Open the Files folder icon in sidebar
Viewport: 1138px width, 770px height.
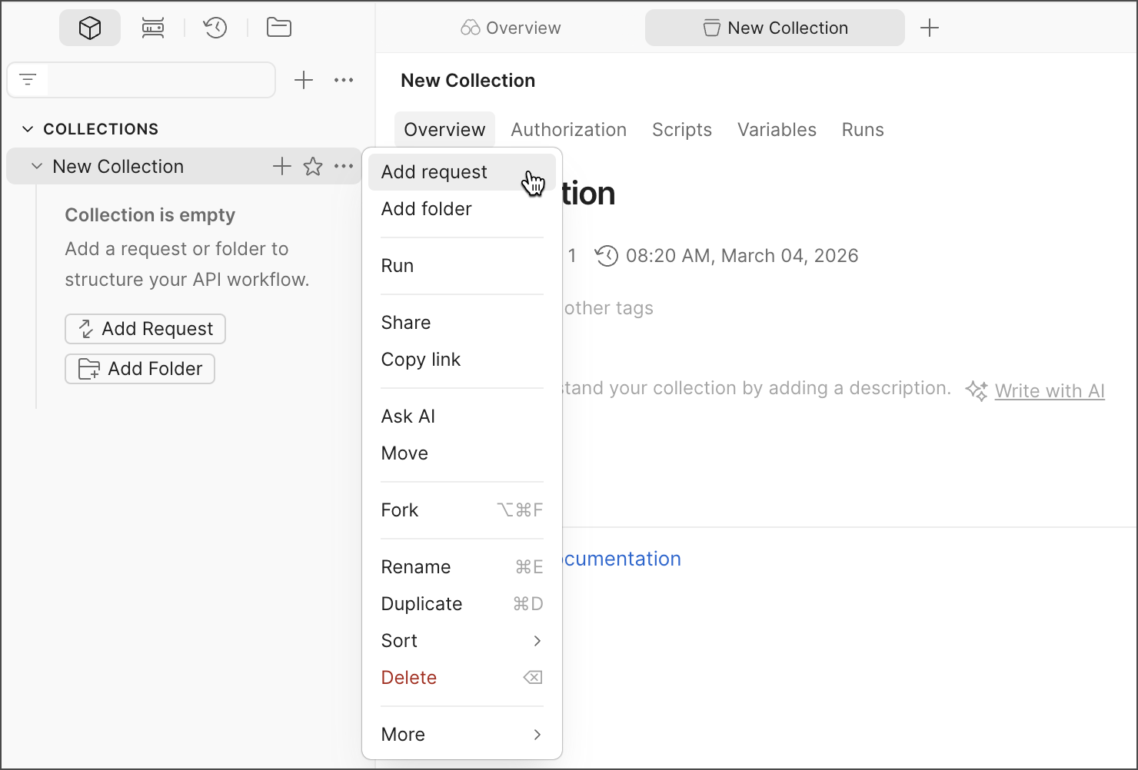278,28
